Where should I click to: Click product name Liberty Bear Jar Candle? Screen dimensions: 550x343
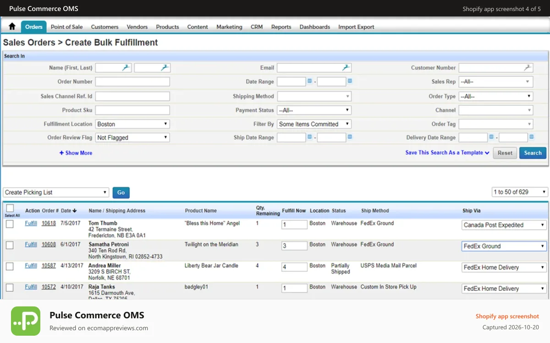point(211,265)
